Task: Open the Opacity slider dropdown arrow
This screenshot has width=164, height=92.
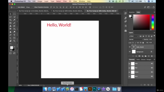Action: [x=154, y=39]
